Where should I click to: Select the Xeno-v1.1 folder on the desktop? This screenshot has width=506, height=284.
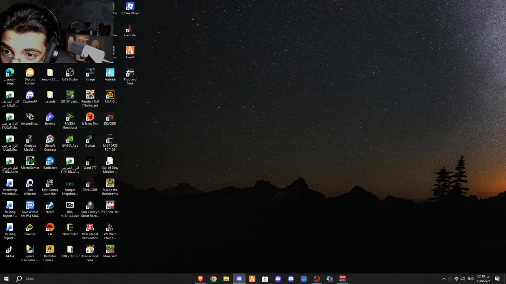click(50, 75)
